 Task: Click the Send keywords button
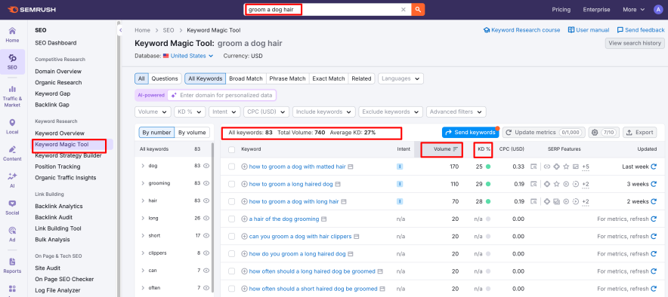[470, 132]
